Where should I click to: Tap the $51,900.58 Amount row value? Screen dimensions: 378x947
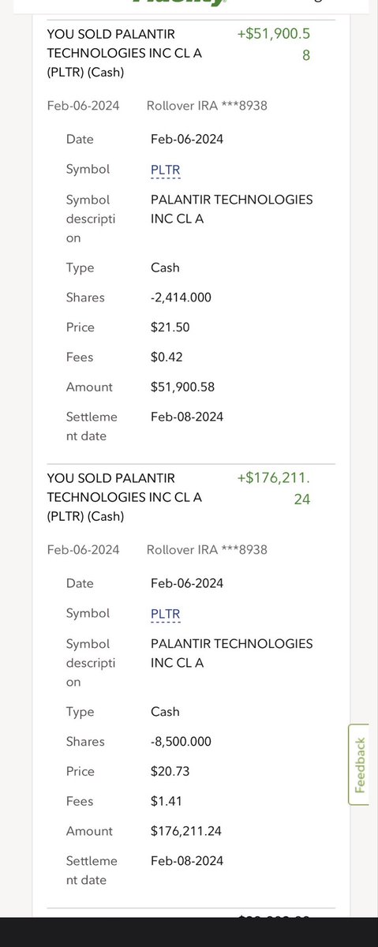(x=182, y=387)
